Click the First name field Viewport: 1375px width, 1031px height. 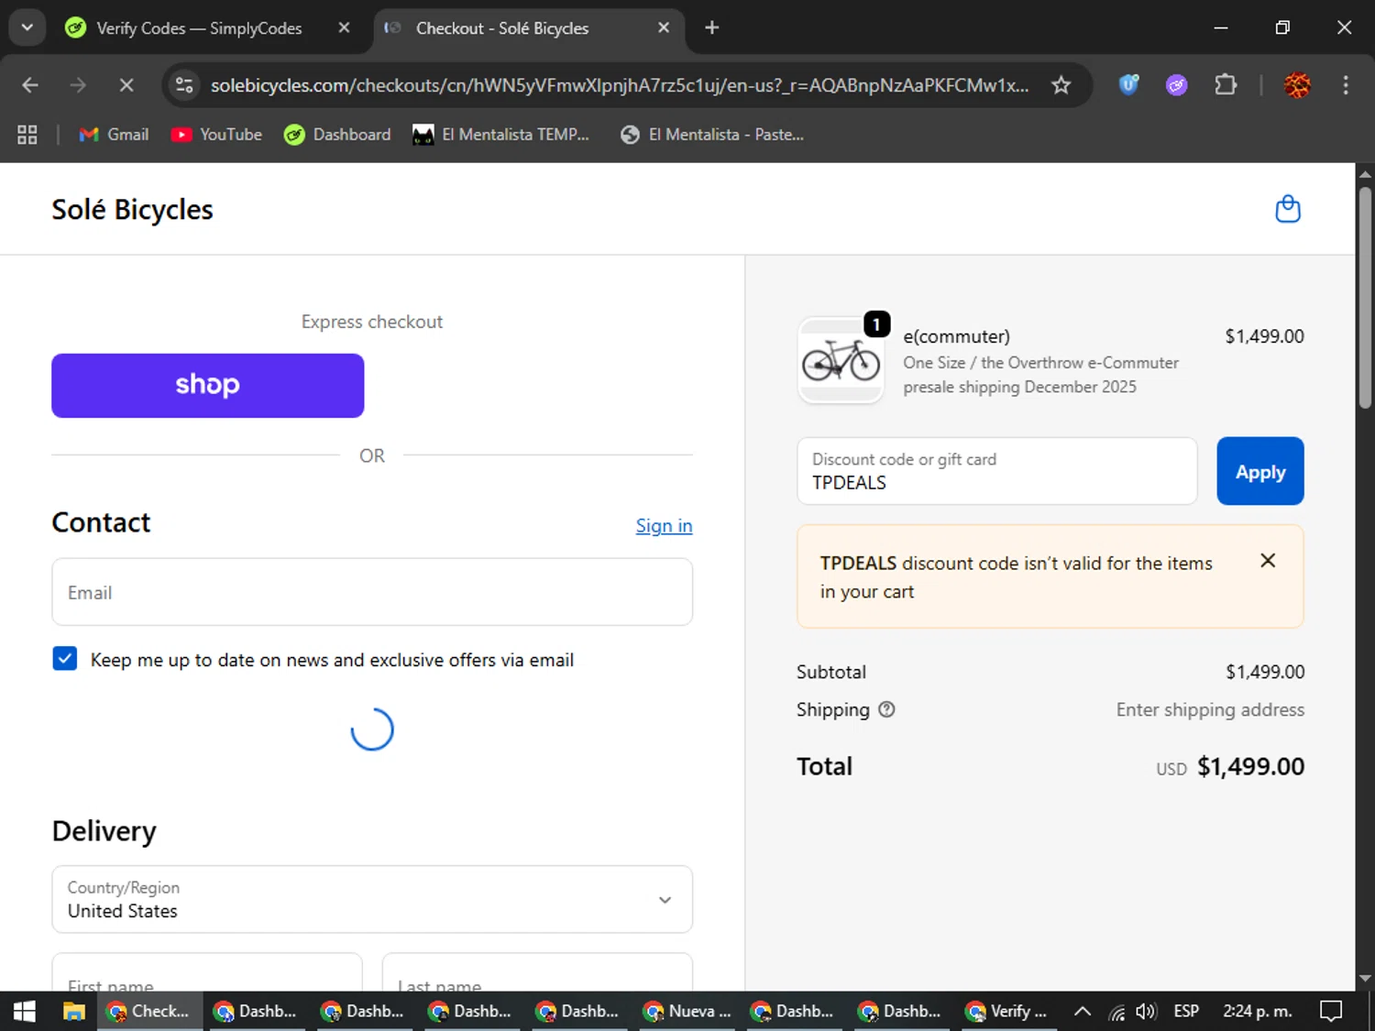pos(207,972)
